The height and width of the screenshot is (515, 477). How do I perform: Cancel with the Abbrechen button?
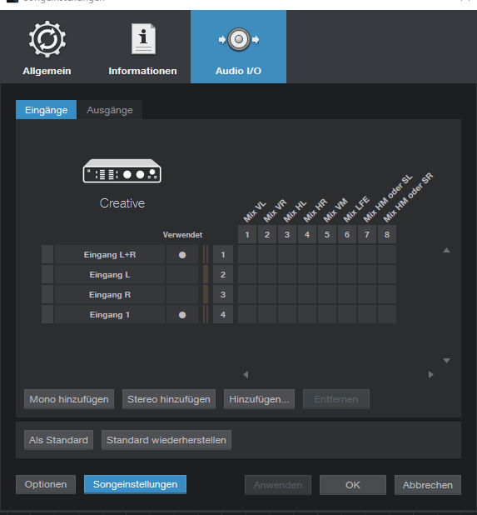click(427, 485)
